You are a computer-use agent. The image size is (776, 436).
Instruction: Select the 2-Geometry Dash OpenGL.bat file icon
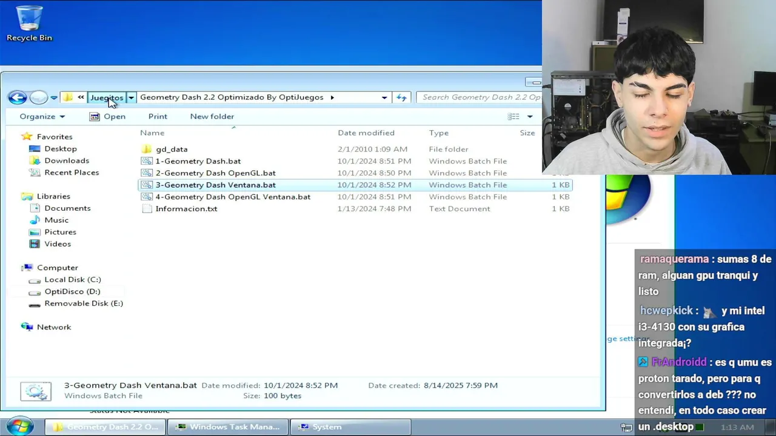[146, 173]
